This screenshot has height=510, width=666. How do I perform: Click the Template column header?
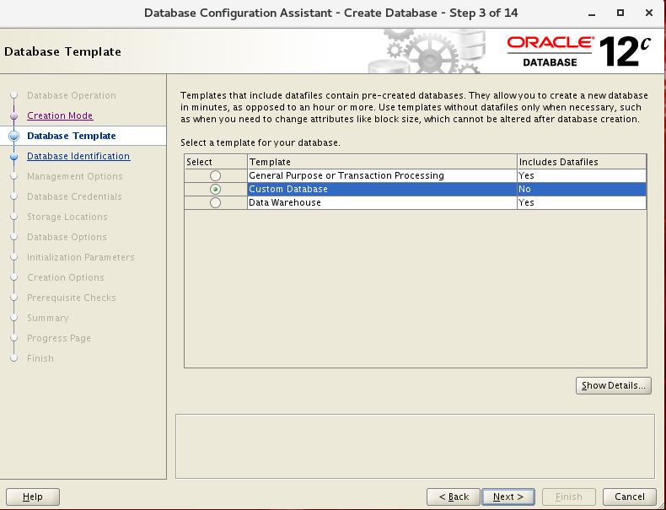pyautogui.click(x=382, y=162)
